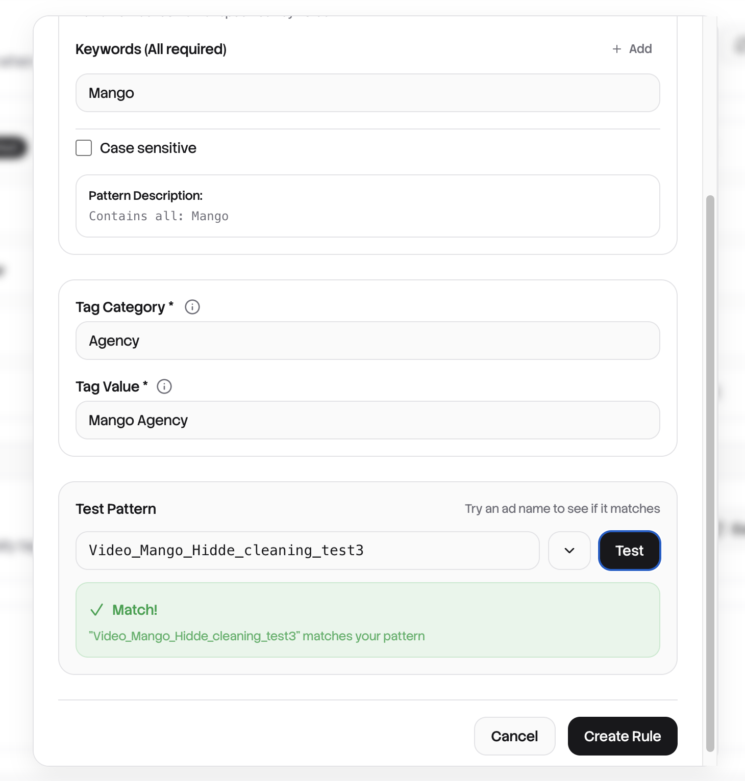The height and width of the screenshot is (781, 745).
Task: Click the Tag Value info icon
Action: pos(164,386)
